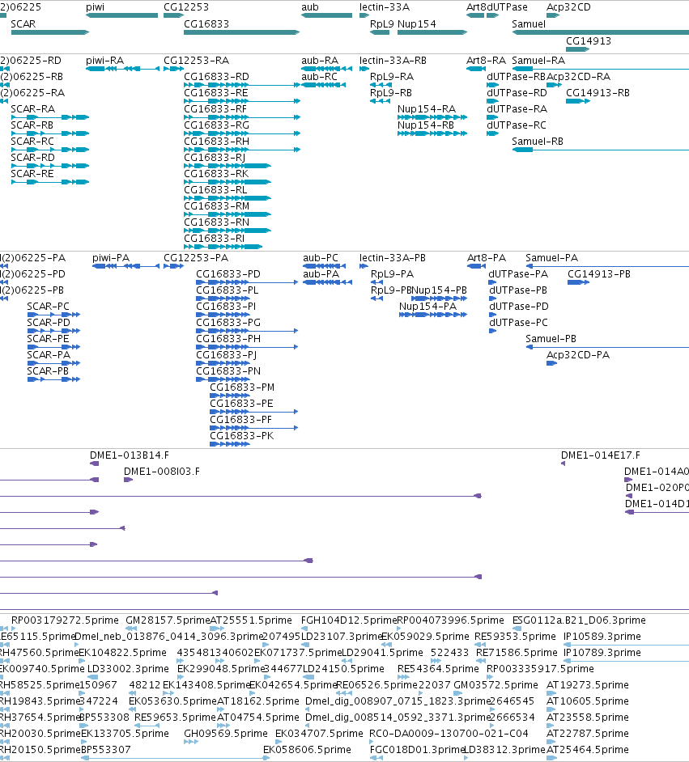Click the aub gene label in top track
The image size is (689, 762).
point(310,7)
